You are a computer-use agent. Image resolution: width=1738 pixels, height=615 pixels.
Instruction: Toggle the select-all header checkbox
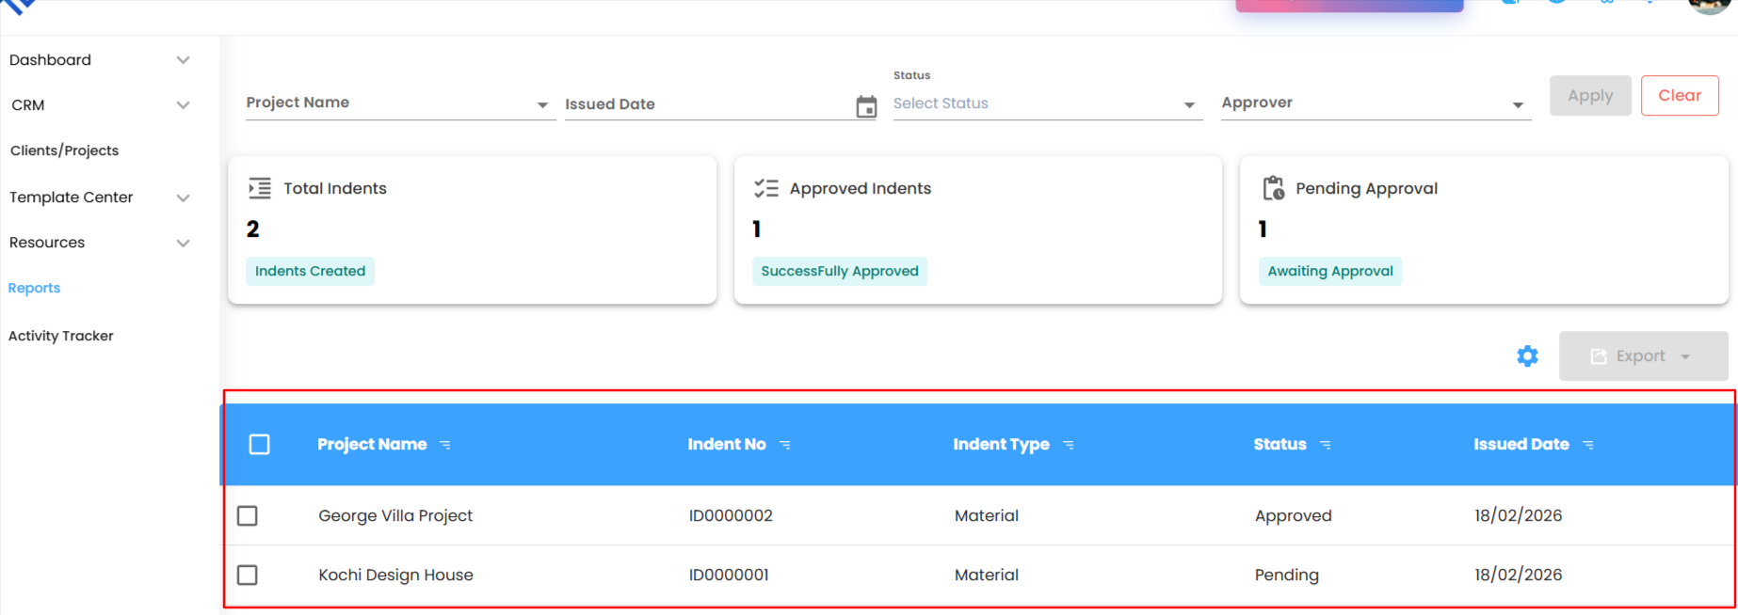click(260, 444)
